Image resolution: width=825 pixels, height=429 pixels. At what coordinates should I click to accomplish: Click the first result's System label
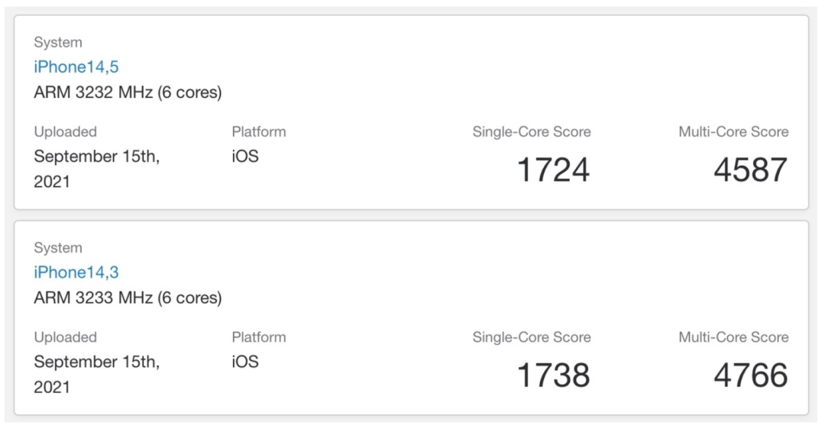pyautogui.click(x=58, y=43)
